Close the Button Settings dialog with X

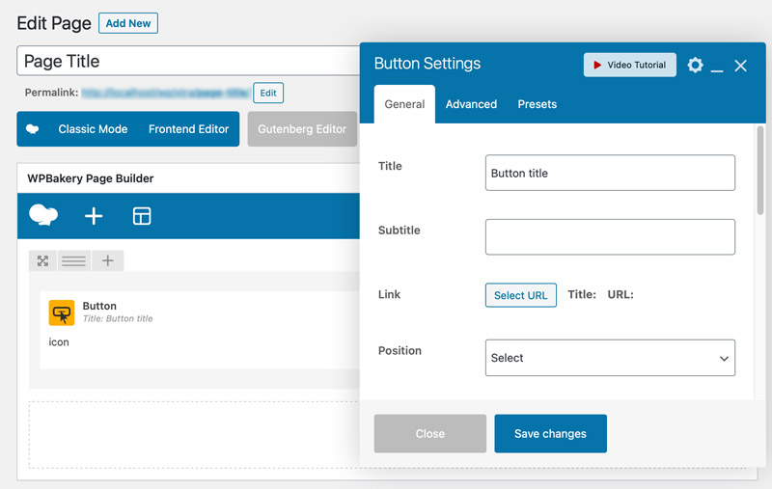[740, 66]
